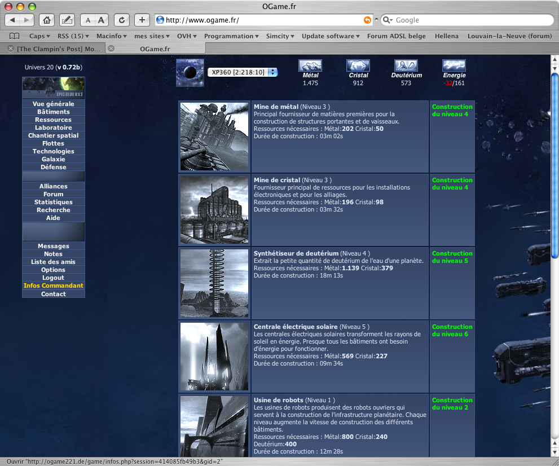This screenshot has height=466, width=559.
Task: Start Mine de métal level 4 construction
Action: click(x=452, y=111)
